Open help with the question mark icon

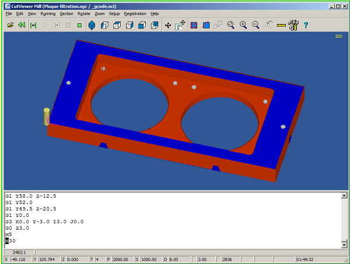306,25
